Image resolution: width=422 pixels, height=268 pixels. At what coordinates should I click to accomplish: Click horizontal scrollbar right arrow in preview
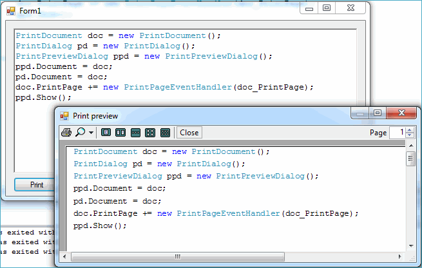[400, 256]
